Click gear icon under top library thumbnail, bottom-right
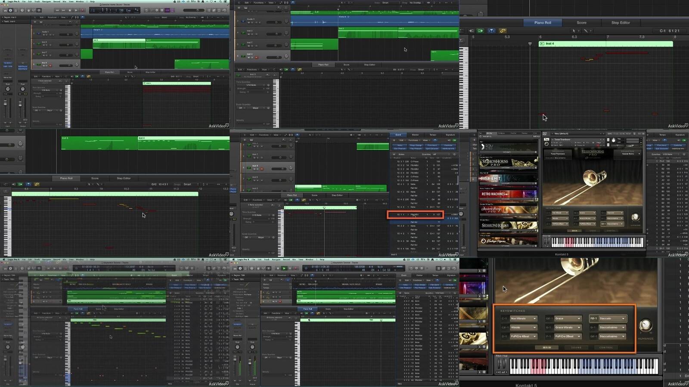Image resolution: width=689 pixels, height=387 pixels. tap(484, 271)
